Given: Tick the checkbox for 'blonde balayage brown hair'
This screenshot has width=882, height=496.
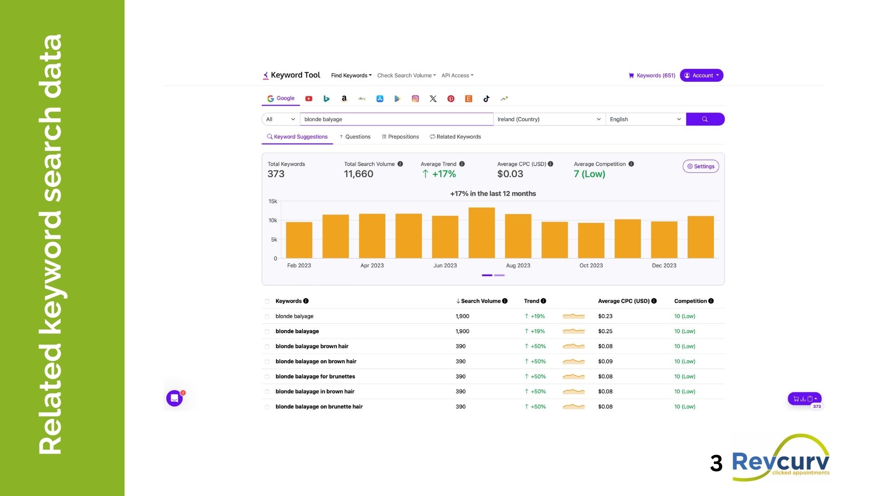Looking at the screenshot, I should 267,347.
